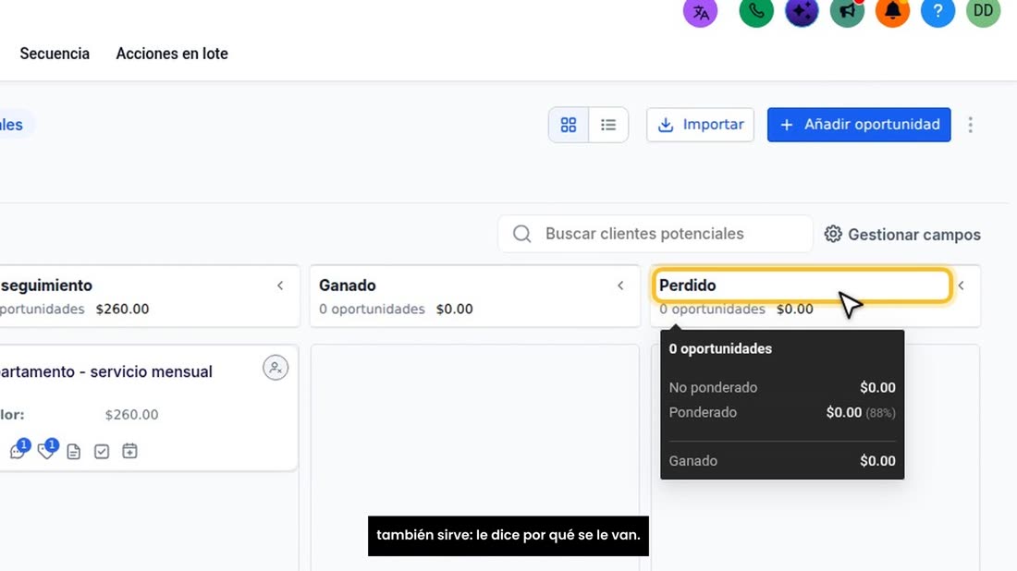This screenshot has height=571, width=1017.
Task: Open the megaphone announcements icon
Action: click(x=847, y=12)
